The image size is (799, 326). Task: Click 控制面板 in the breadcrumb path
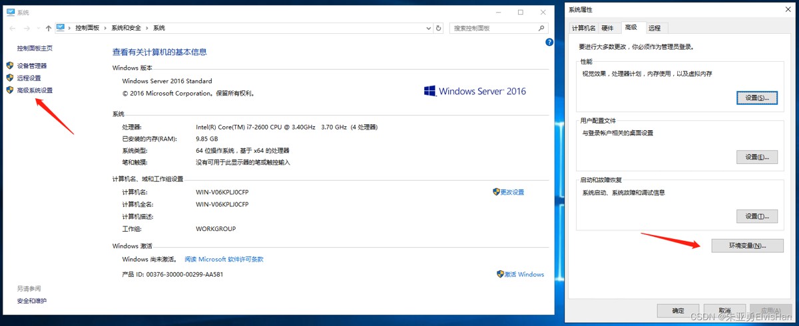click(87, 28)
